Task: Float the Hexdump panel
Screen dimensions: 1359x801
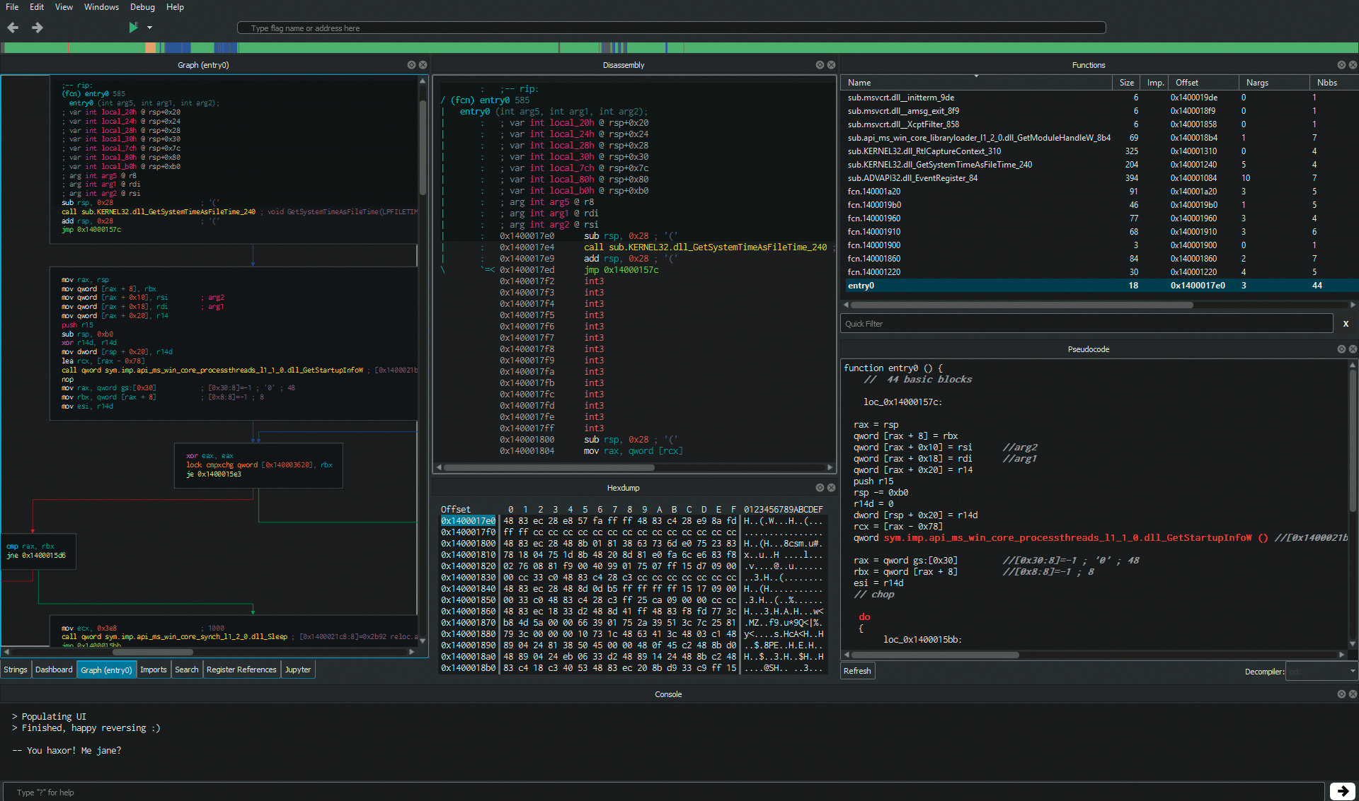Action: tap(820, 488)
